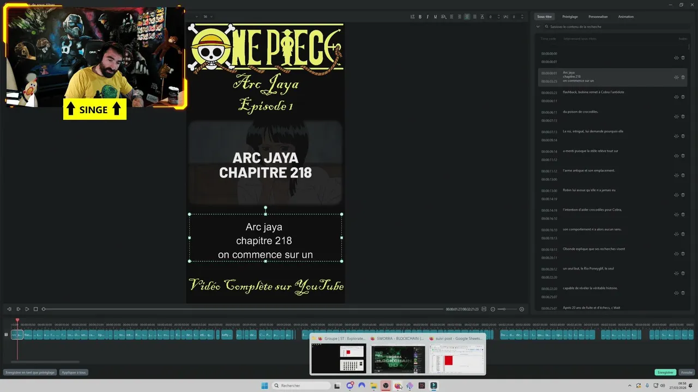
Task: Open the font size dropdown showing 56
Action: click(208, 17)
